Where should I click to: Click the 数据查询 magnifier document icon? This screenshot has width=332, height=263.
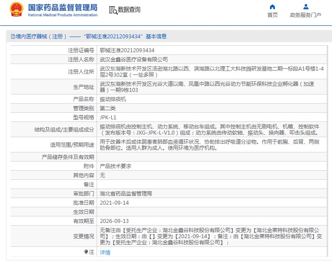click(113, 10)
